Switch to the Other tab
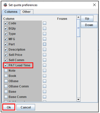100x113 pixels. click(27, 12)
